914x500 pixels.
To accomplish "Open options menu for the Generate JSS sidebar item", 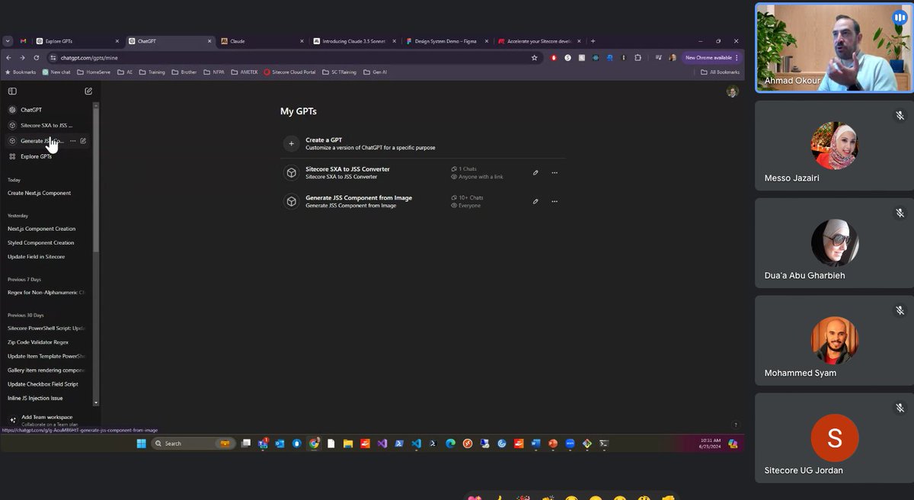I will [x=73, y=141].
